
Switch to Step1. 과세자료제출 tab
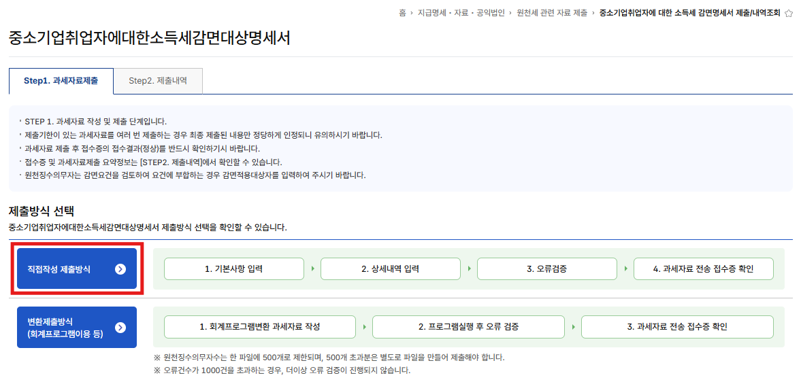[61, 81]
